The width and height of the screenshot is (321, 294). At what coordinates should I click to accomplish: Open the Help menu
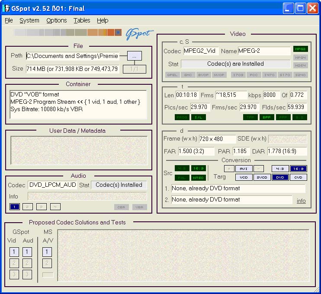pos(103,20)
